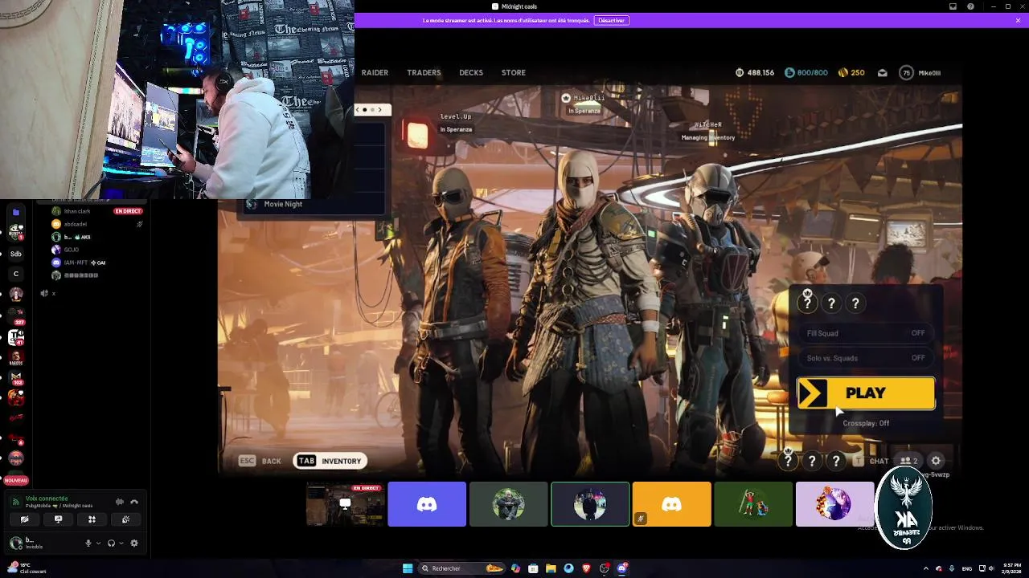This screenshot has height=578, width=1029.
Task: Toggle Discord noise suppression icon
Action: tap(120, 502)
